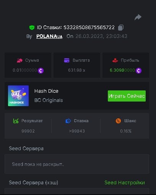Image resolution: width=156 pixels, height=195 pixels.
Task: Click the 631.98 x payout value
Action: [x=76, y=70]
